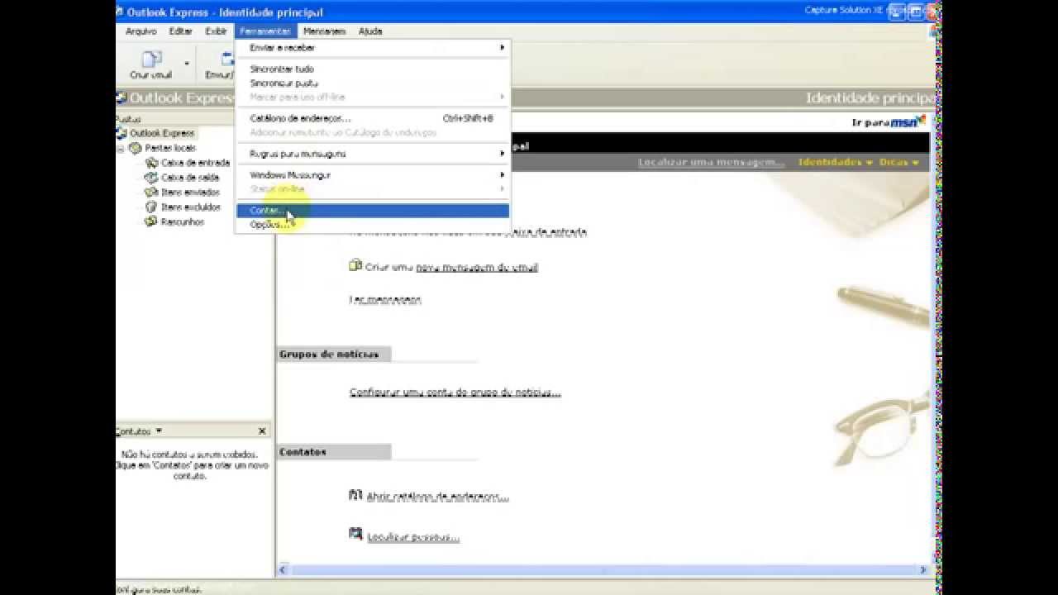Expand the Enviar e receber submenu
This screenshot has width=1058, height=595.
click(x=374, y=48)
